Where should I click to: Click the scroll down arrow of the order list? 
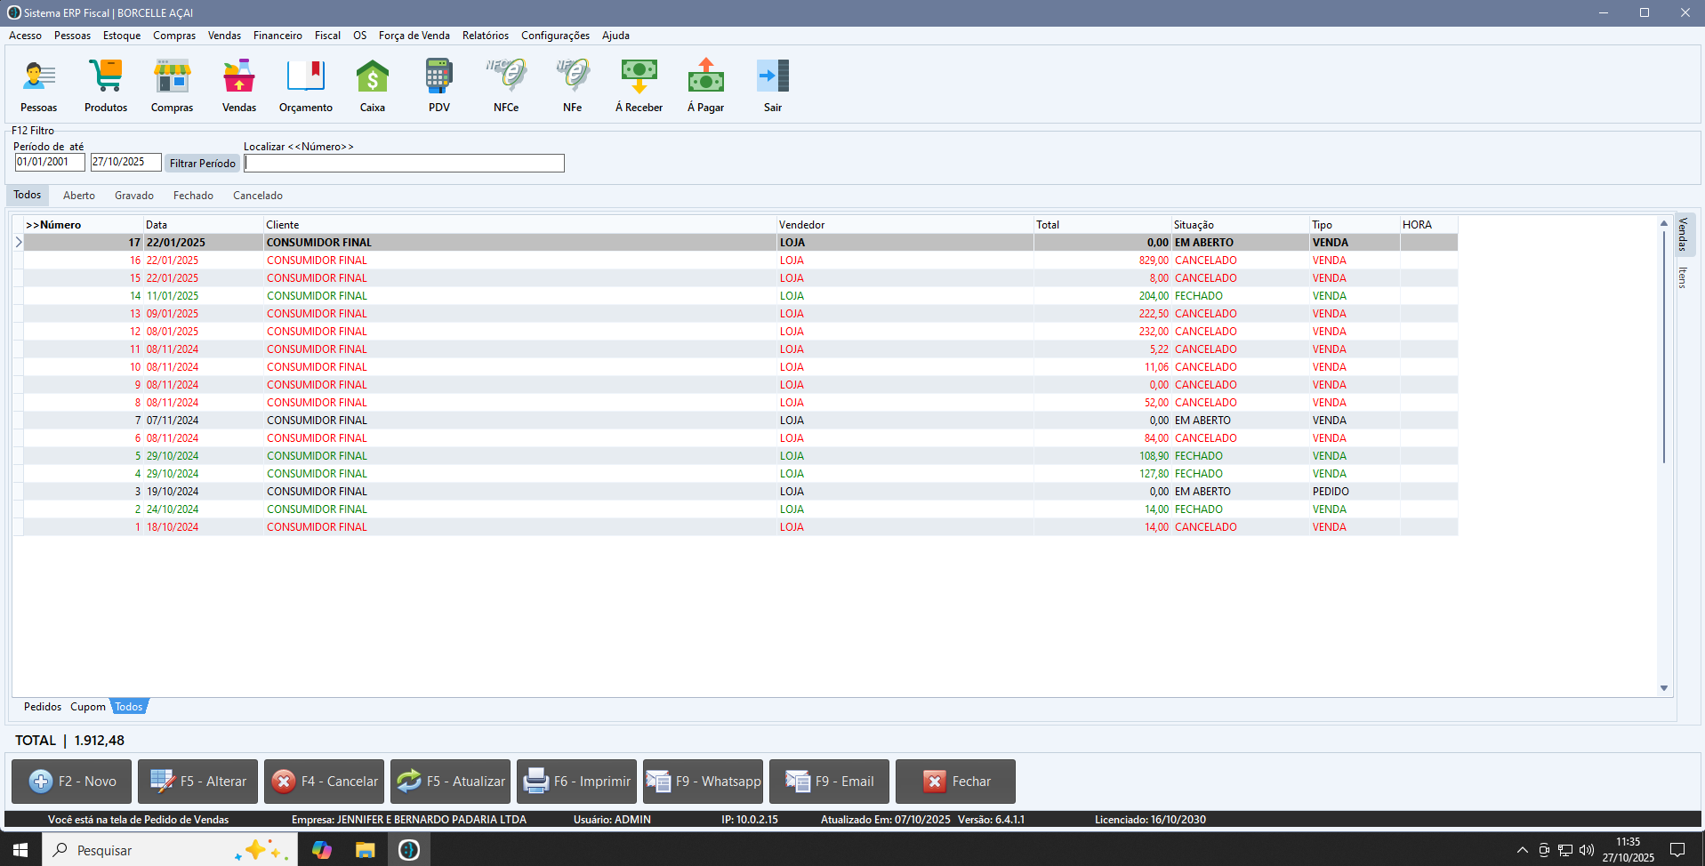[1663, 688]
